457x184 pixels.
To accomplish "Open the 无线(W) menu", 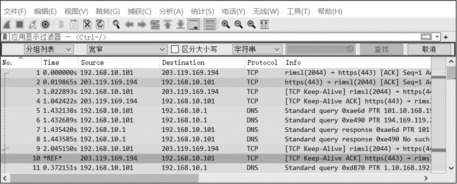I will [266, 12].
